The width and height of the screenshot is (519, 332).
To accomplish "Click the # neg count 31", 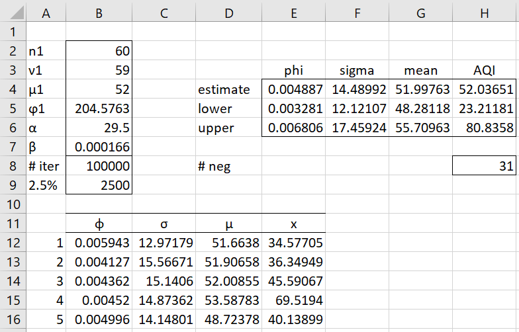I will 485,165.
